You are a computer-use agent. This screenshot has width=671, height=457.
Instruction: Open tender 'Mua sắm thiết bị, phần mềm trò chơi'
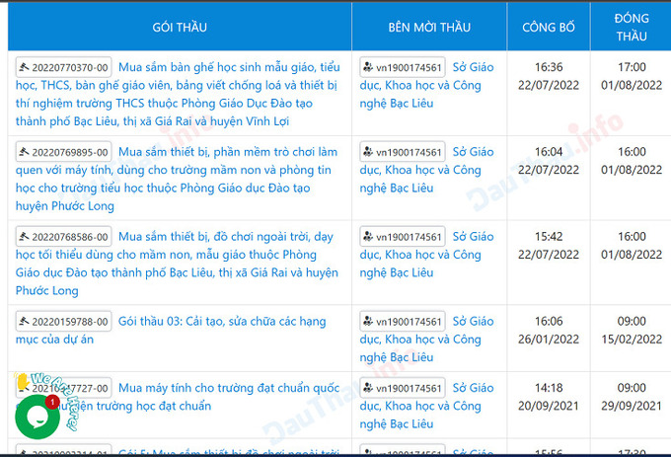click(227, 153)
